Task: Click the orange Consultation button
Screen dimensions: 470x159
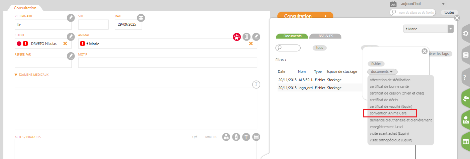Action: [305, 16]
